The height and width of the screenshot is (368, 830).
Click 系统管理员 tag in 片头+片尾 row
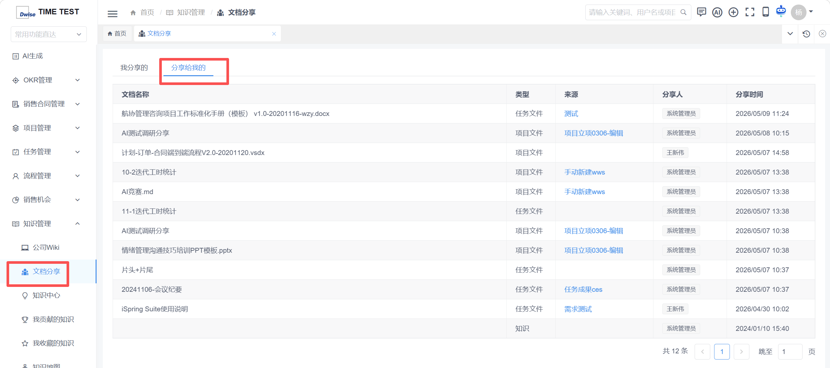tap(681, 270)
